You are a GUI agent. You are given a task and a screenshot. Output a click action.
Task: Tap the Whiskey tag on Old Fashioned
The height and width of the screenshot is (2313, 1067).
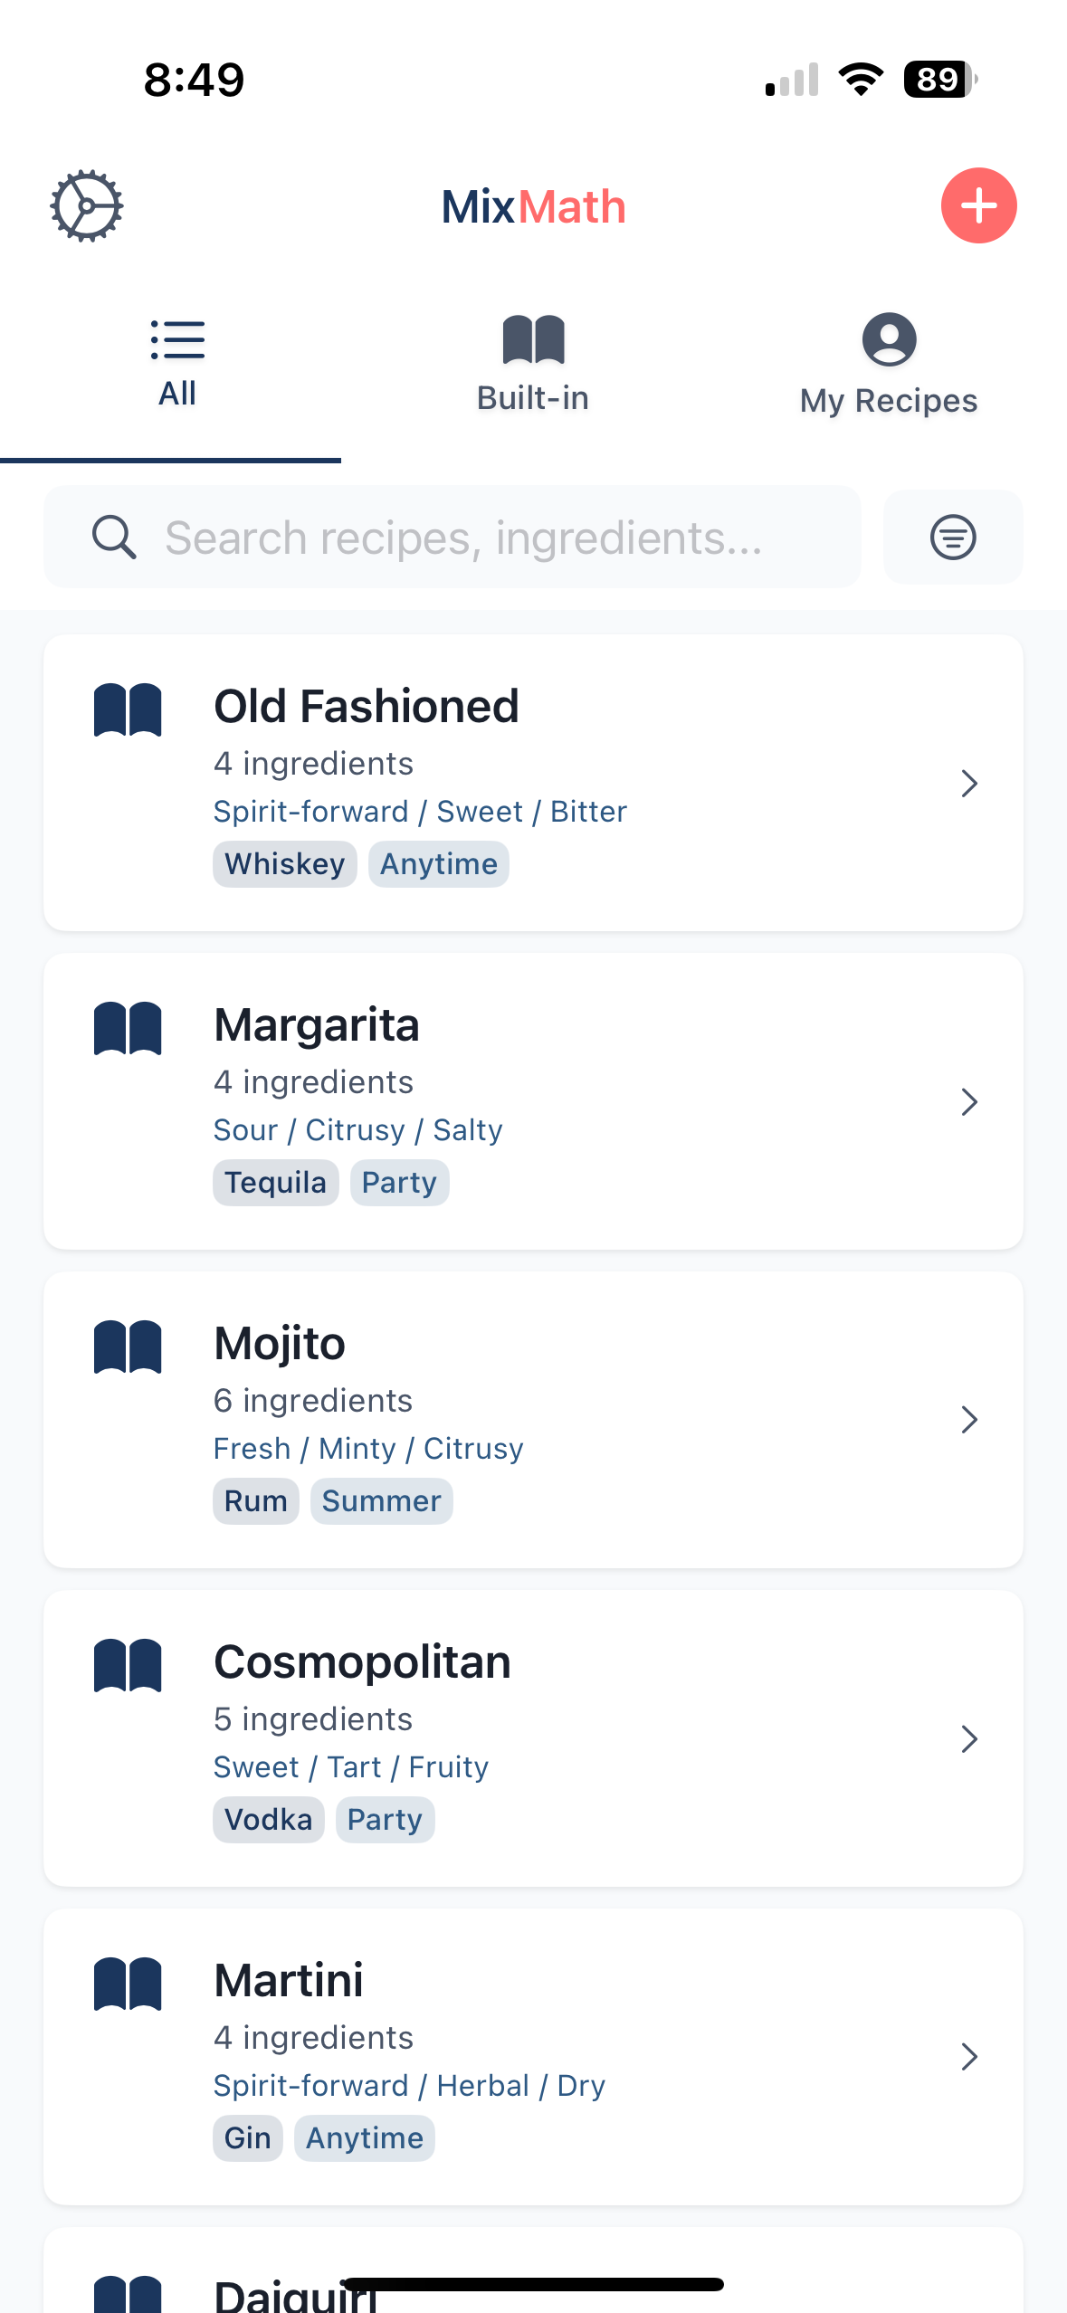pos(284,864)
